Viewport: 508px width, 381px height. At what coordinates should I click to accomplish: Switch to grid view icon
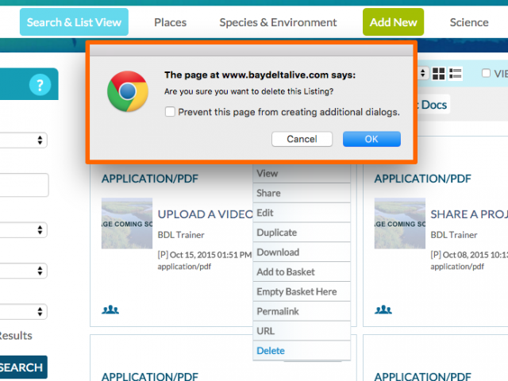[x=438, y=74]
